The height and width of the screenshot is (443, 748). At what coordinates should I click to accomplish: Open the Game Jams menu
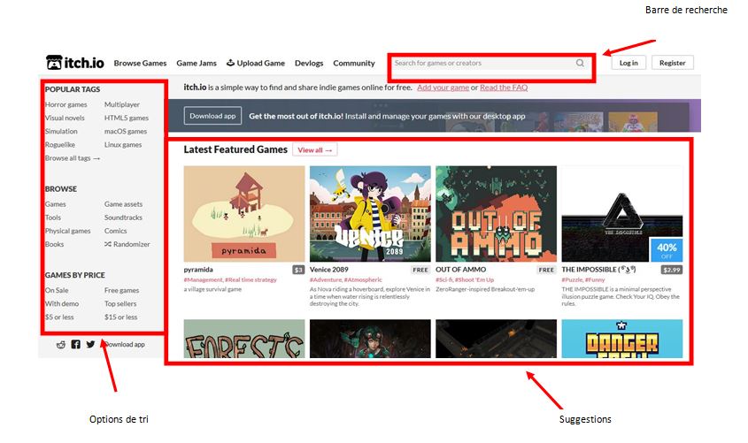point(196,63)
